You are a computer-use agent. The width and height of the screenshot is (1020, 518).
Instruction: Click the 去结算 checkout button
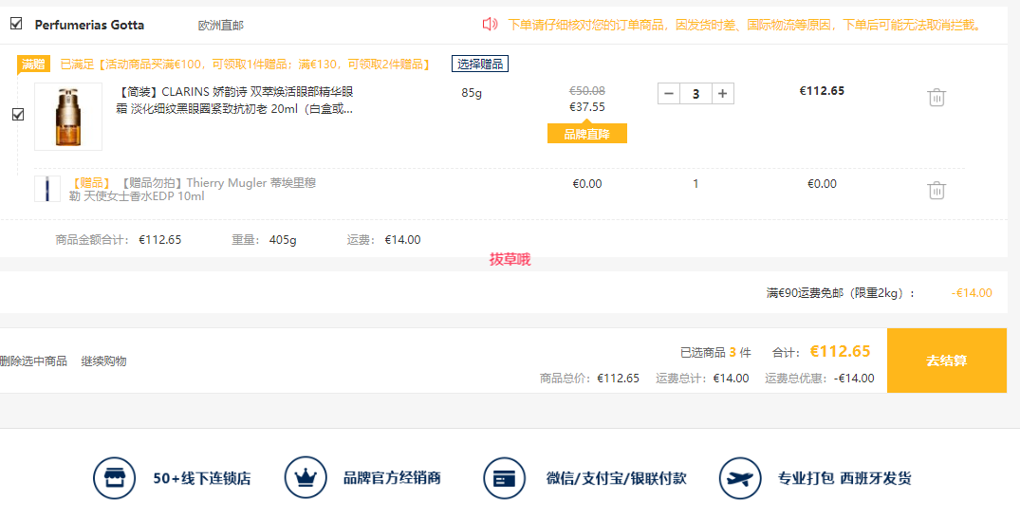[x=947, y=361]
